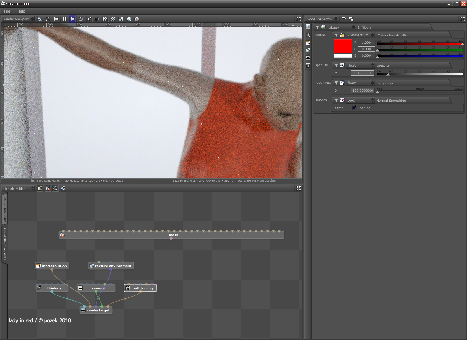Select the camera icon in inspector sidebar
Image resolution: width=467 pixels, height=340 pixels.
pyautogui.click(x=308, y=35)
